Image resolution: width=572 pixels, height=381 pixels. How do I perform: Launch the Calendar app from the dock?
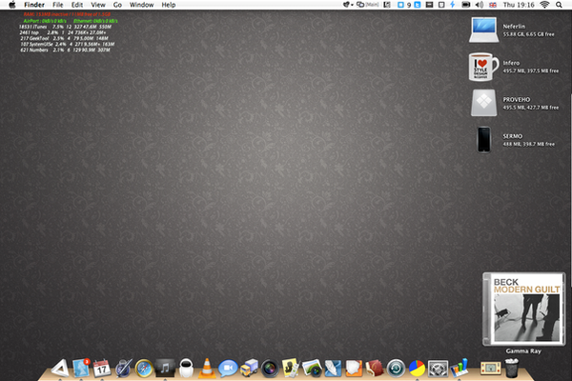pyautogui.click(x=102, y=367)
